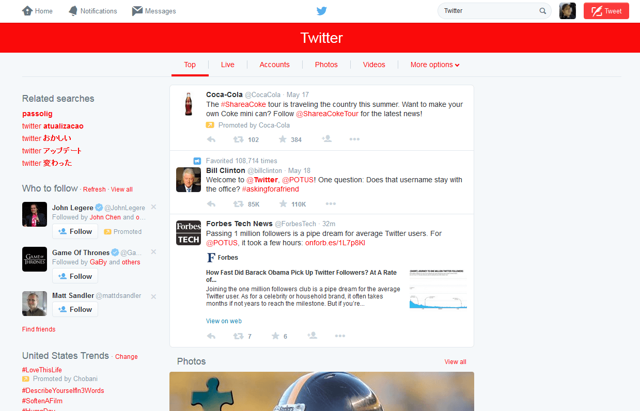Open the profile avatar menu
Viewport: 640px width, 411px height.
[x=568, y=11]
